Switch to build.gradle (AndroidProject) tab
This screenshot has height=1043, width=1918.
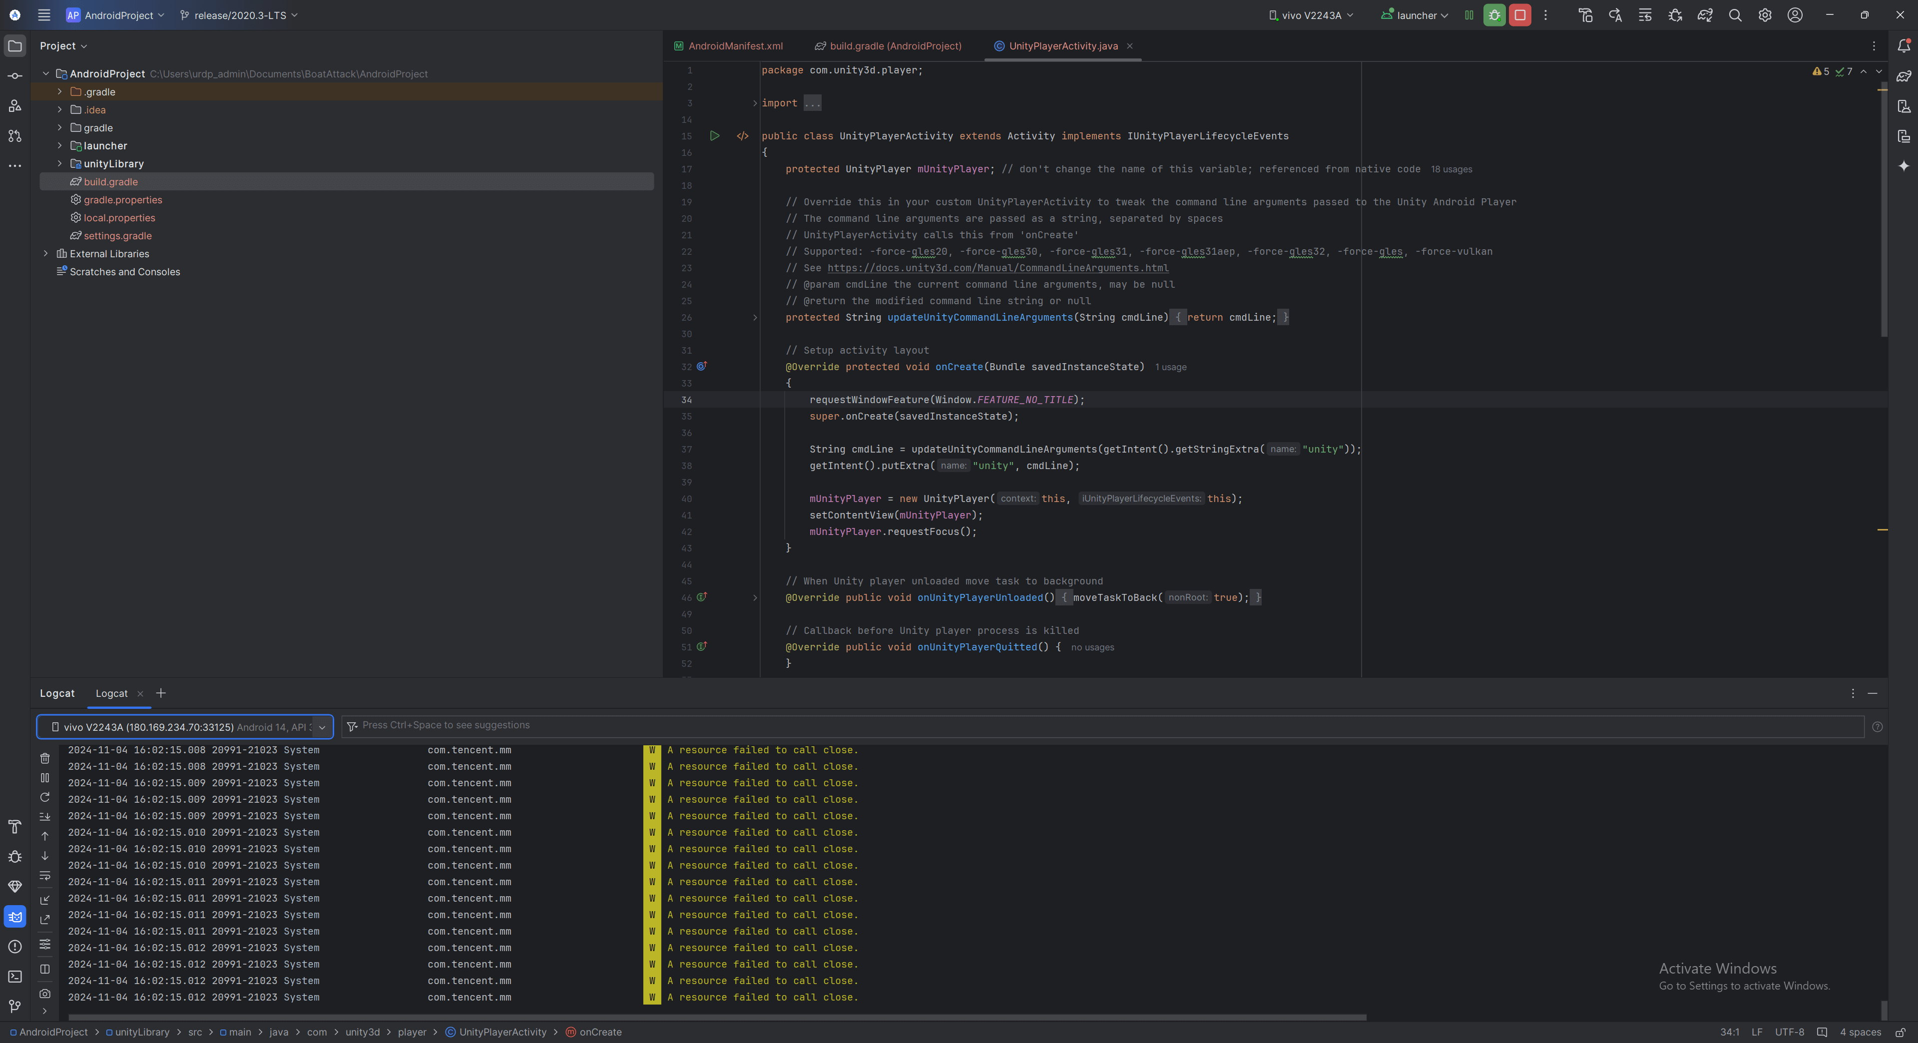pyautogui.click(x=895, y=46)
